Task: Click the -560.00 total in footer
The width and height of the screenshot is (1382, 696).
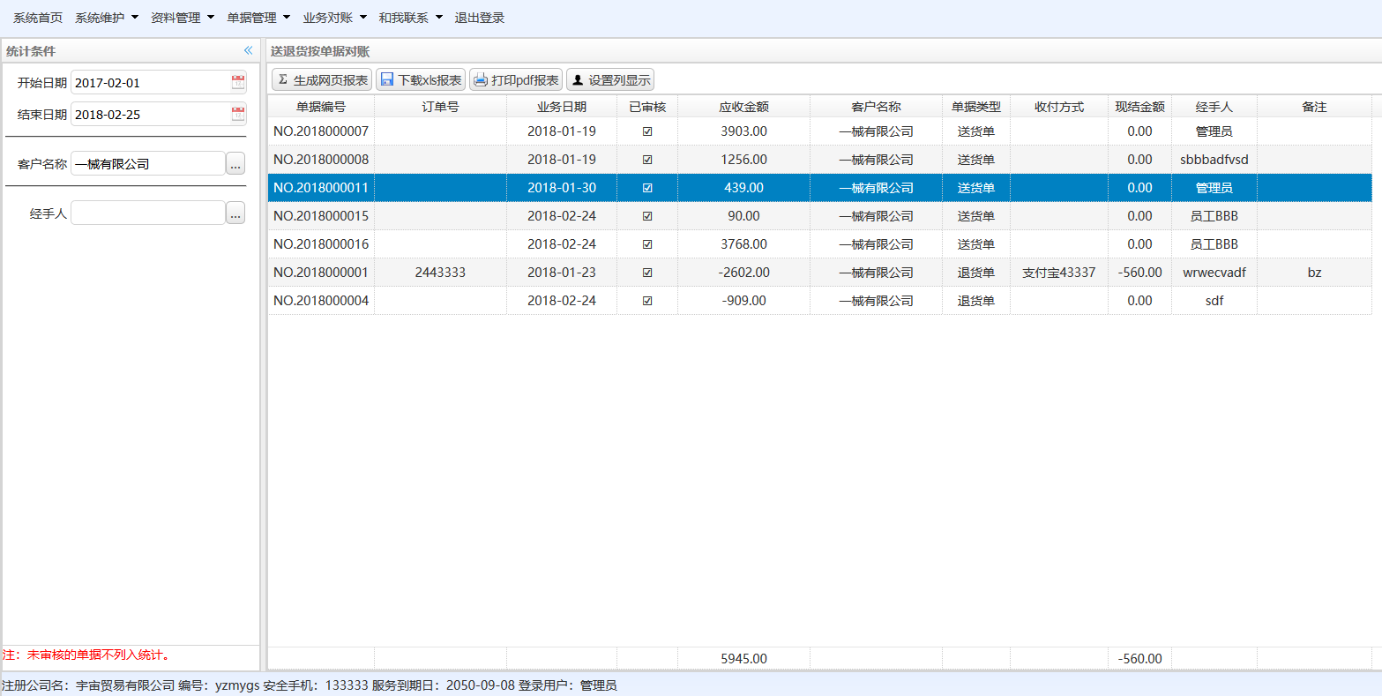Action: coord(1139,658)
